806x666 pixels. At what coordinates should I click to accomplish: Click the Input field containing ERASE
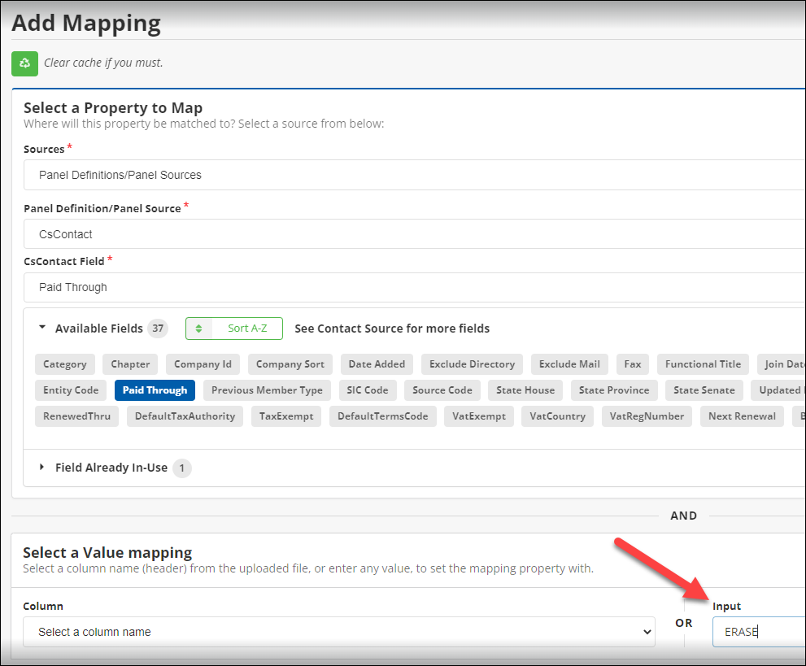[x=756, y=632]
